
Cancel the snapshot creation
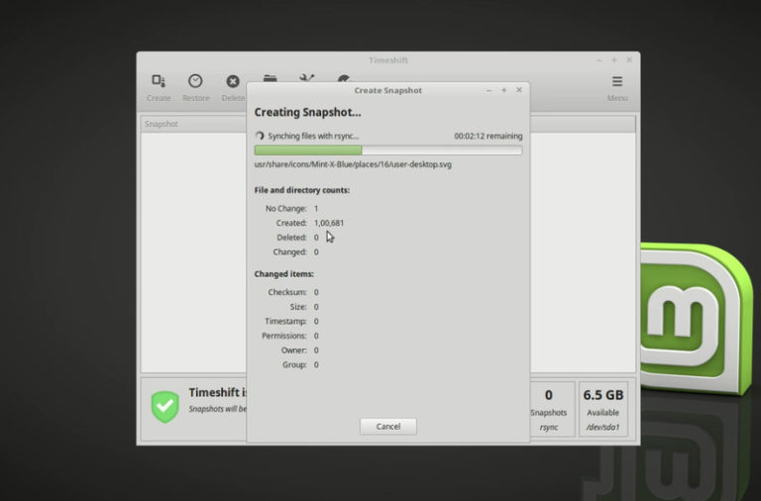[387, 427]
